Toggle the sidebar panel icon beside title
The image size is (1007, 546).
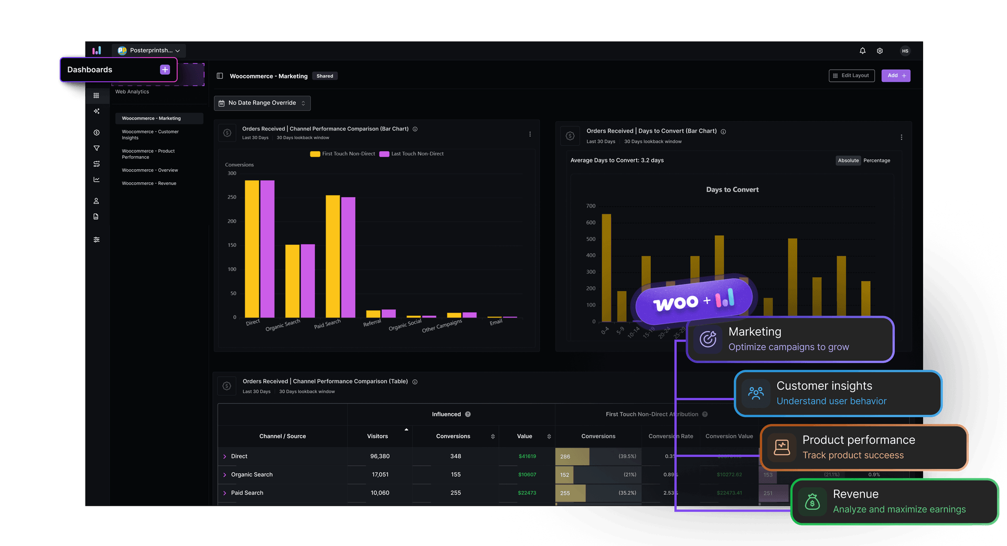point(220,76)
